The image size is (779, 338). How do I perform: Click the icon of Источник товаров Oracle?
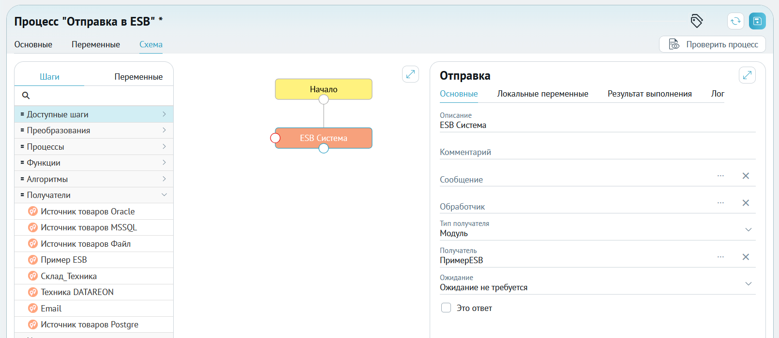[x=33, y=211]
